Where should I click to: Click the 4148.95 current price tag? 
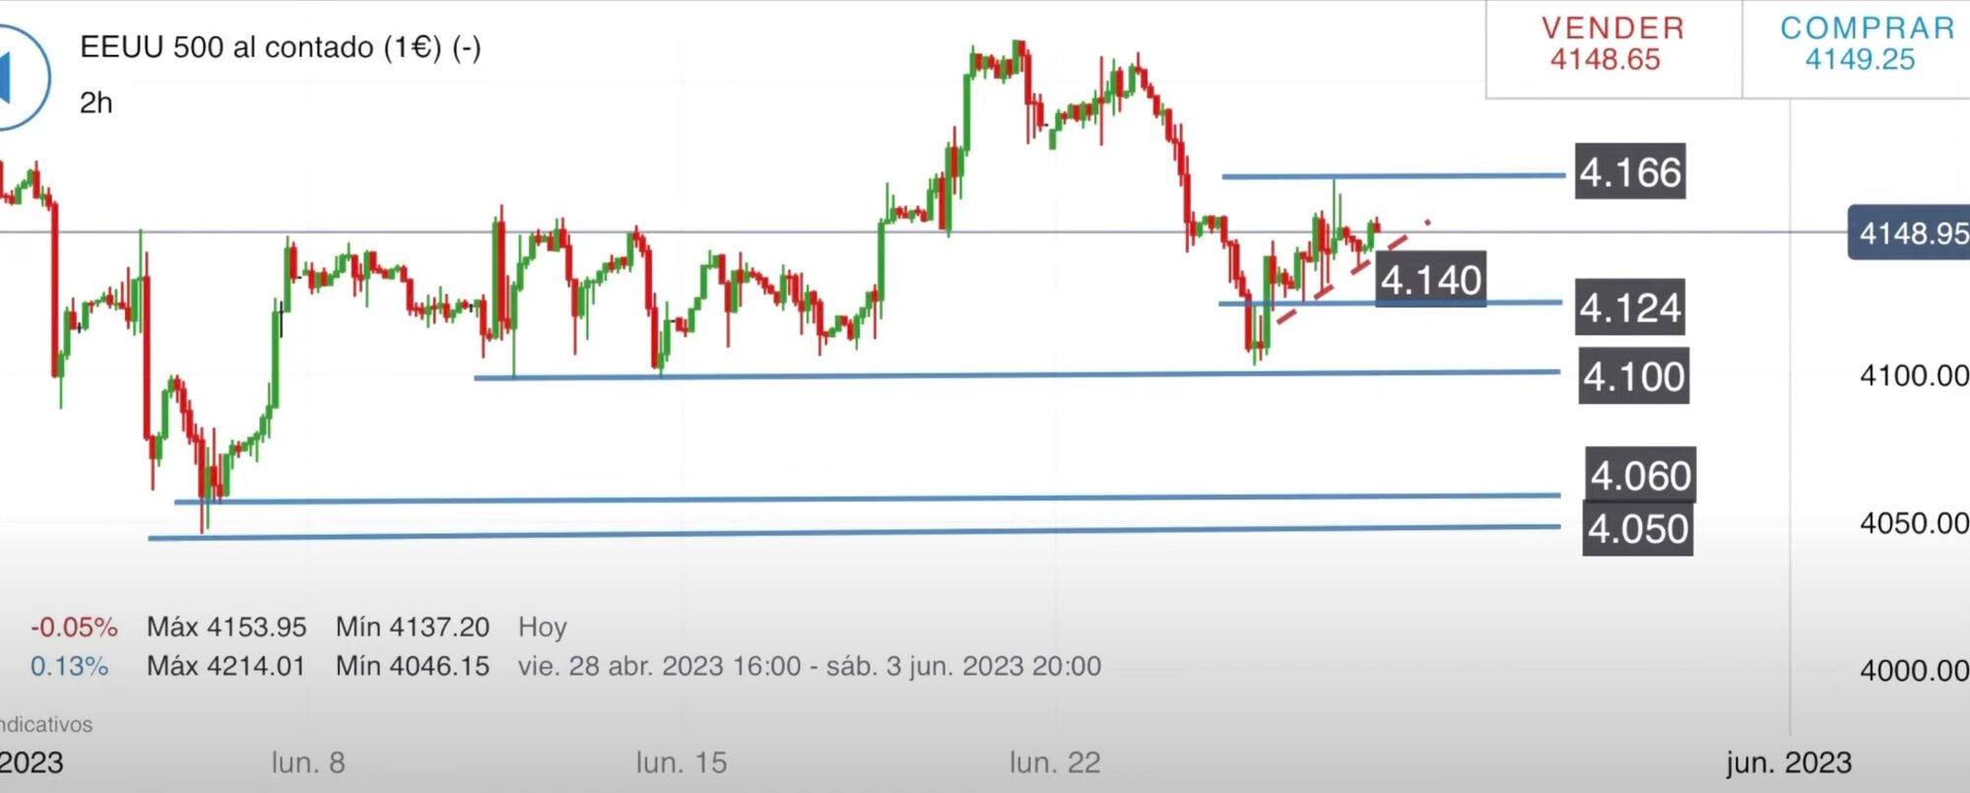point(1909,233)
